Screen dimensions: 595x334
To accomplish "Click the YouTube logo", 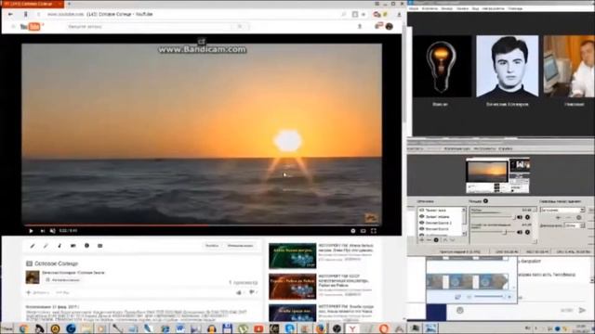I will tap(31, 27).
